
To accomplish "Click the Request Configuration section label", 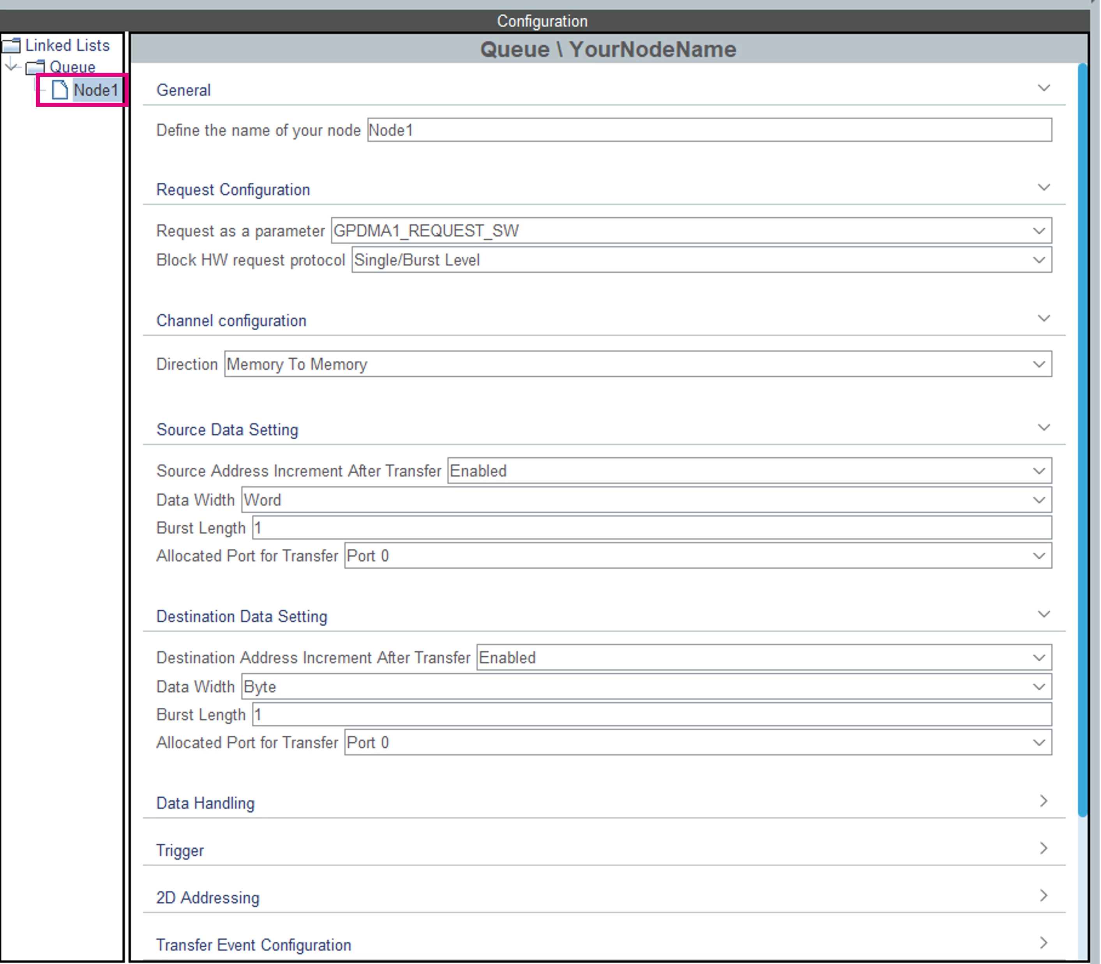I will click(233, 189).
